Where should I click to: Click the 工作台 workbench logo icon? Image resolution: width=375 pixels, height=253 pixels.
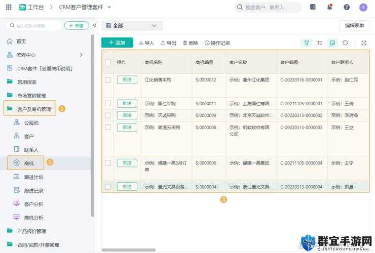point(22,7)
